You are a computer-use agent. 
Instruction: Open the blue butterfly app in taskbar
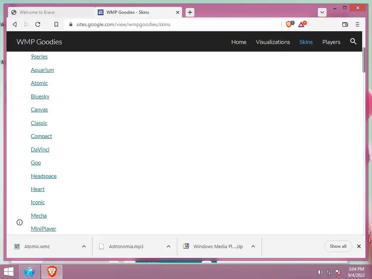29,272
